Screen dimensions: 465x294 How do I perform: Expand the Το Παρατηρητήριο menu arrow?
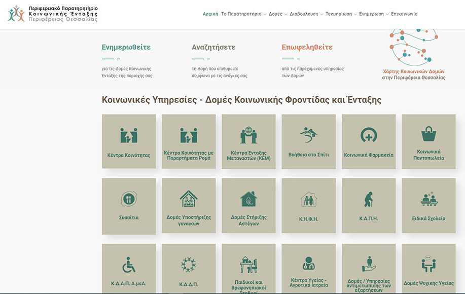click(265, 14)
